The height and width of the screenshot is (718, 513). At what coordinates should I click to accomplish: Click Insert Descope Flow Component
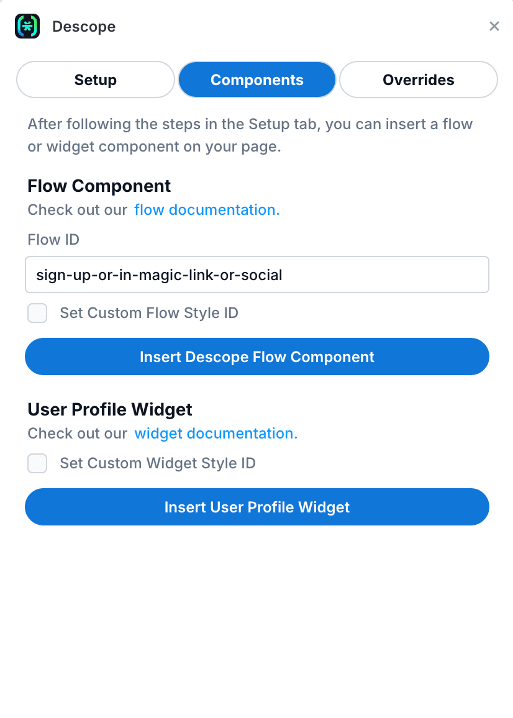(x=256, y=357)
